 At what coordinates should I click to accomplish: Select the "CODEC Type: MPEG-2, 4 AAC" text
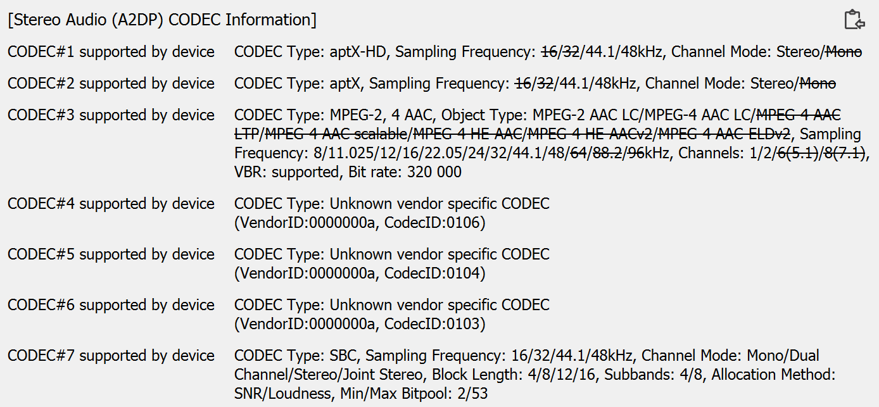334,115
